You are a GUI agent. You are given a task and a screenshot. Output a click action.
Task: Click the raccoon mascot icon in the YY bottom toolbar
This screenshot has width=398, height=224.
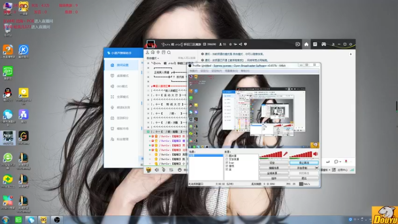[x=149, y=170]
